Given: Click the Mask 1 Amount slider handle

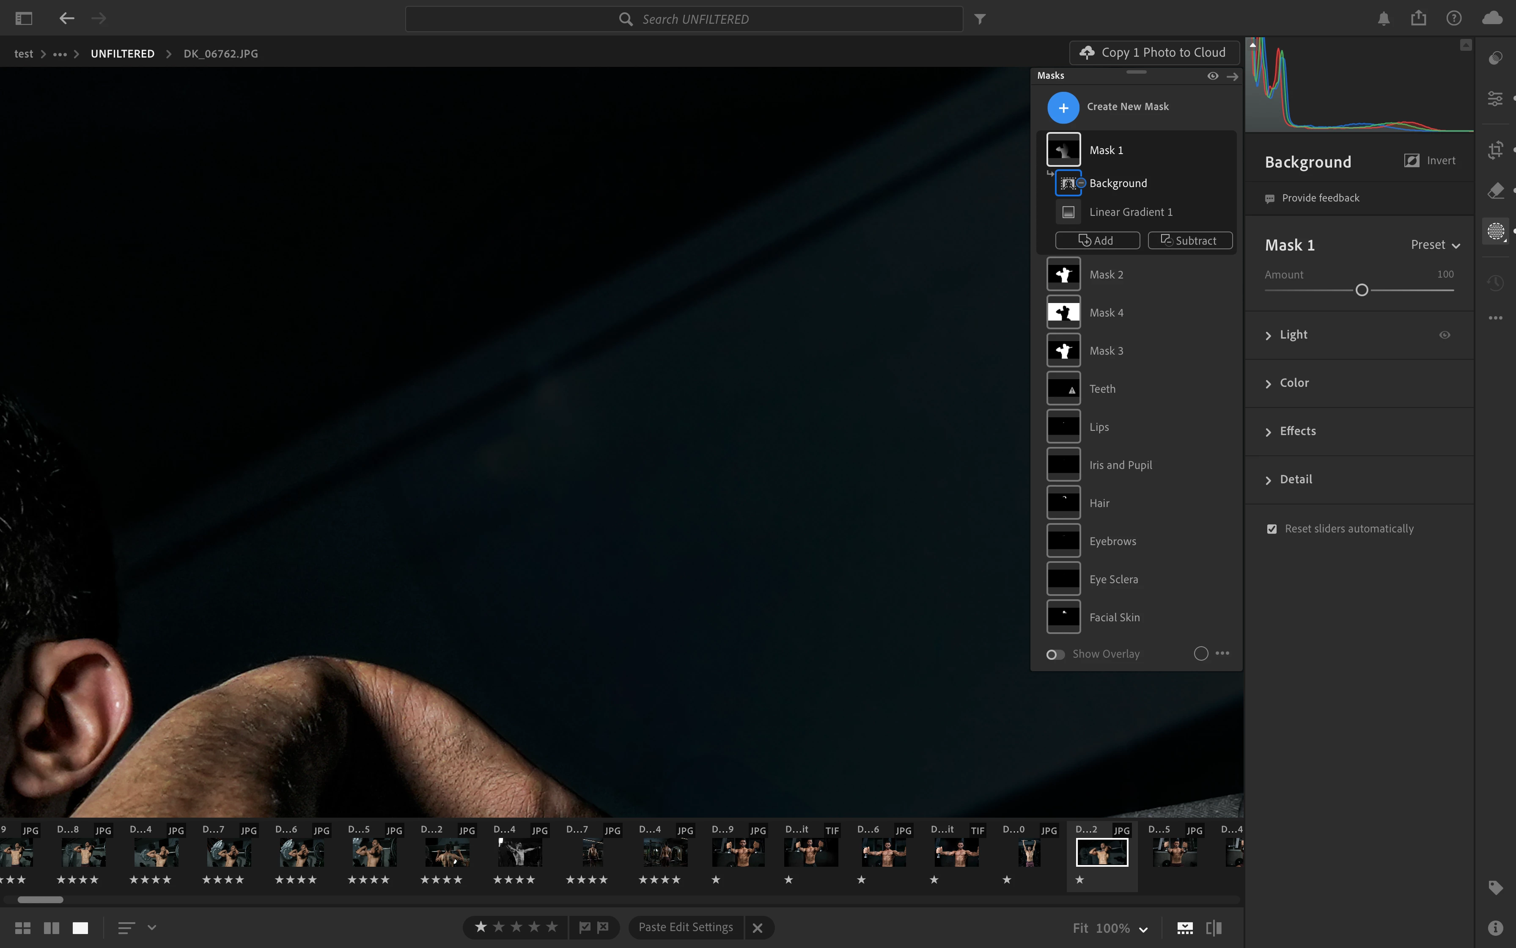Looking at the screenshot, I should point(1361,290).
